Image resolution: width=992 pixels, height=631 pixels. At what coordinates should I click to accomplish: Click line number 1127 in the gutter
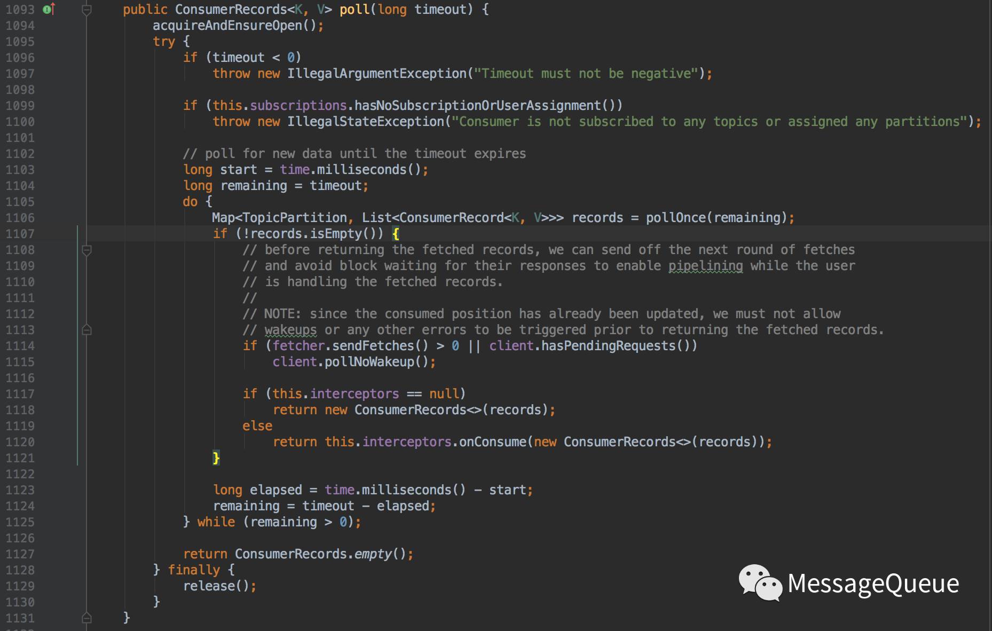pyautogui.click(x=20, y=554)
